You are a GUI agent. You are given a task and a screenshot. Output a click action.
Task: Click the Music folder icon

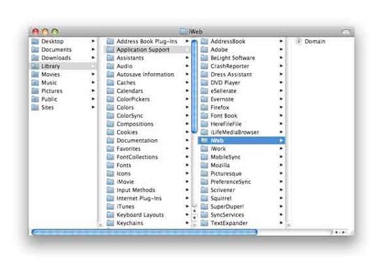click(36, 83)
